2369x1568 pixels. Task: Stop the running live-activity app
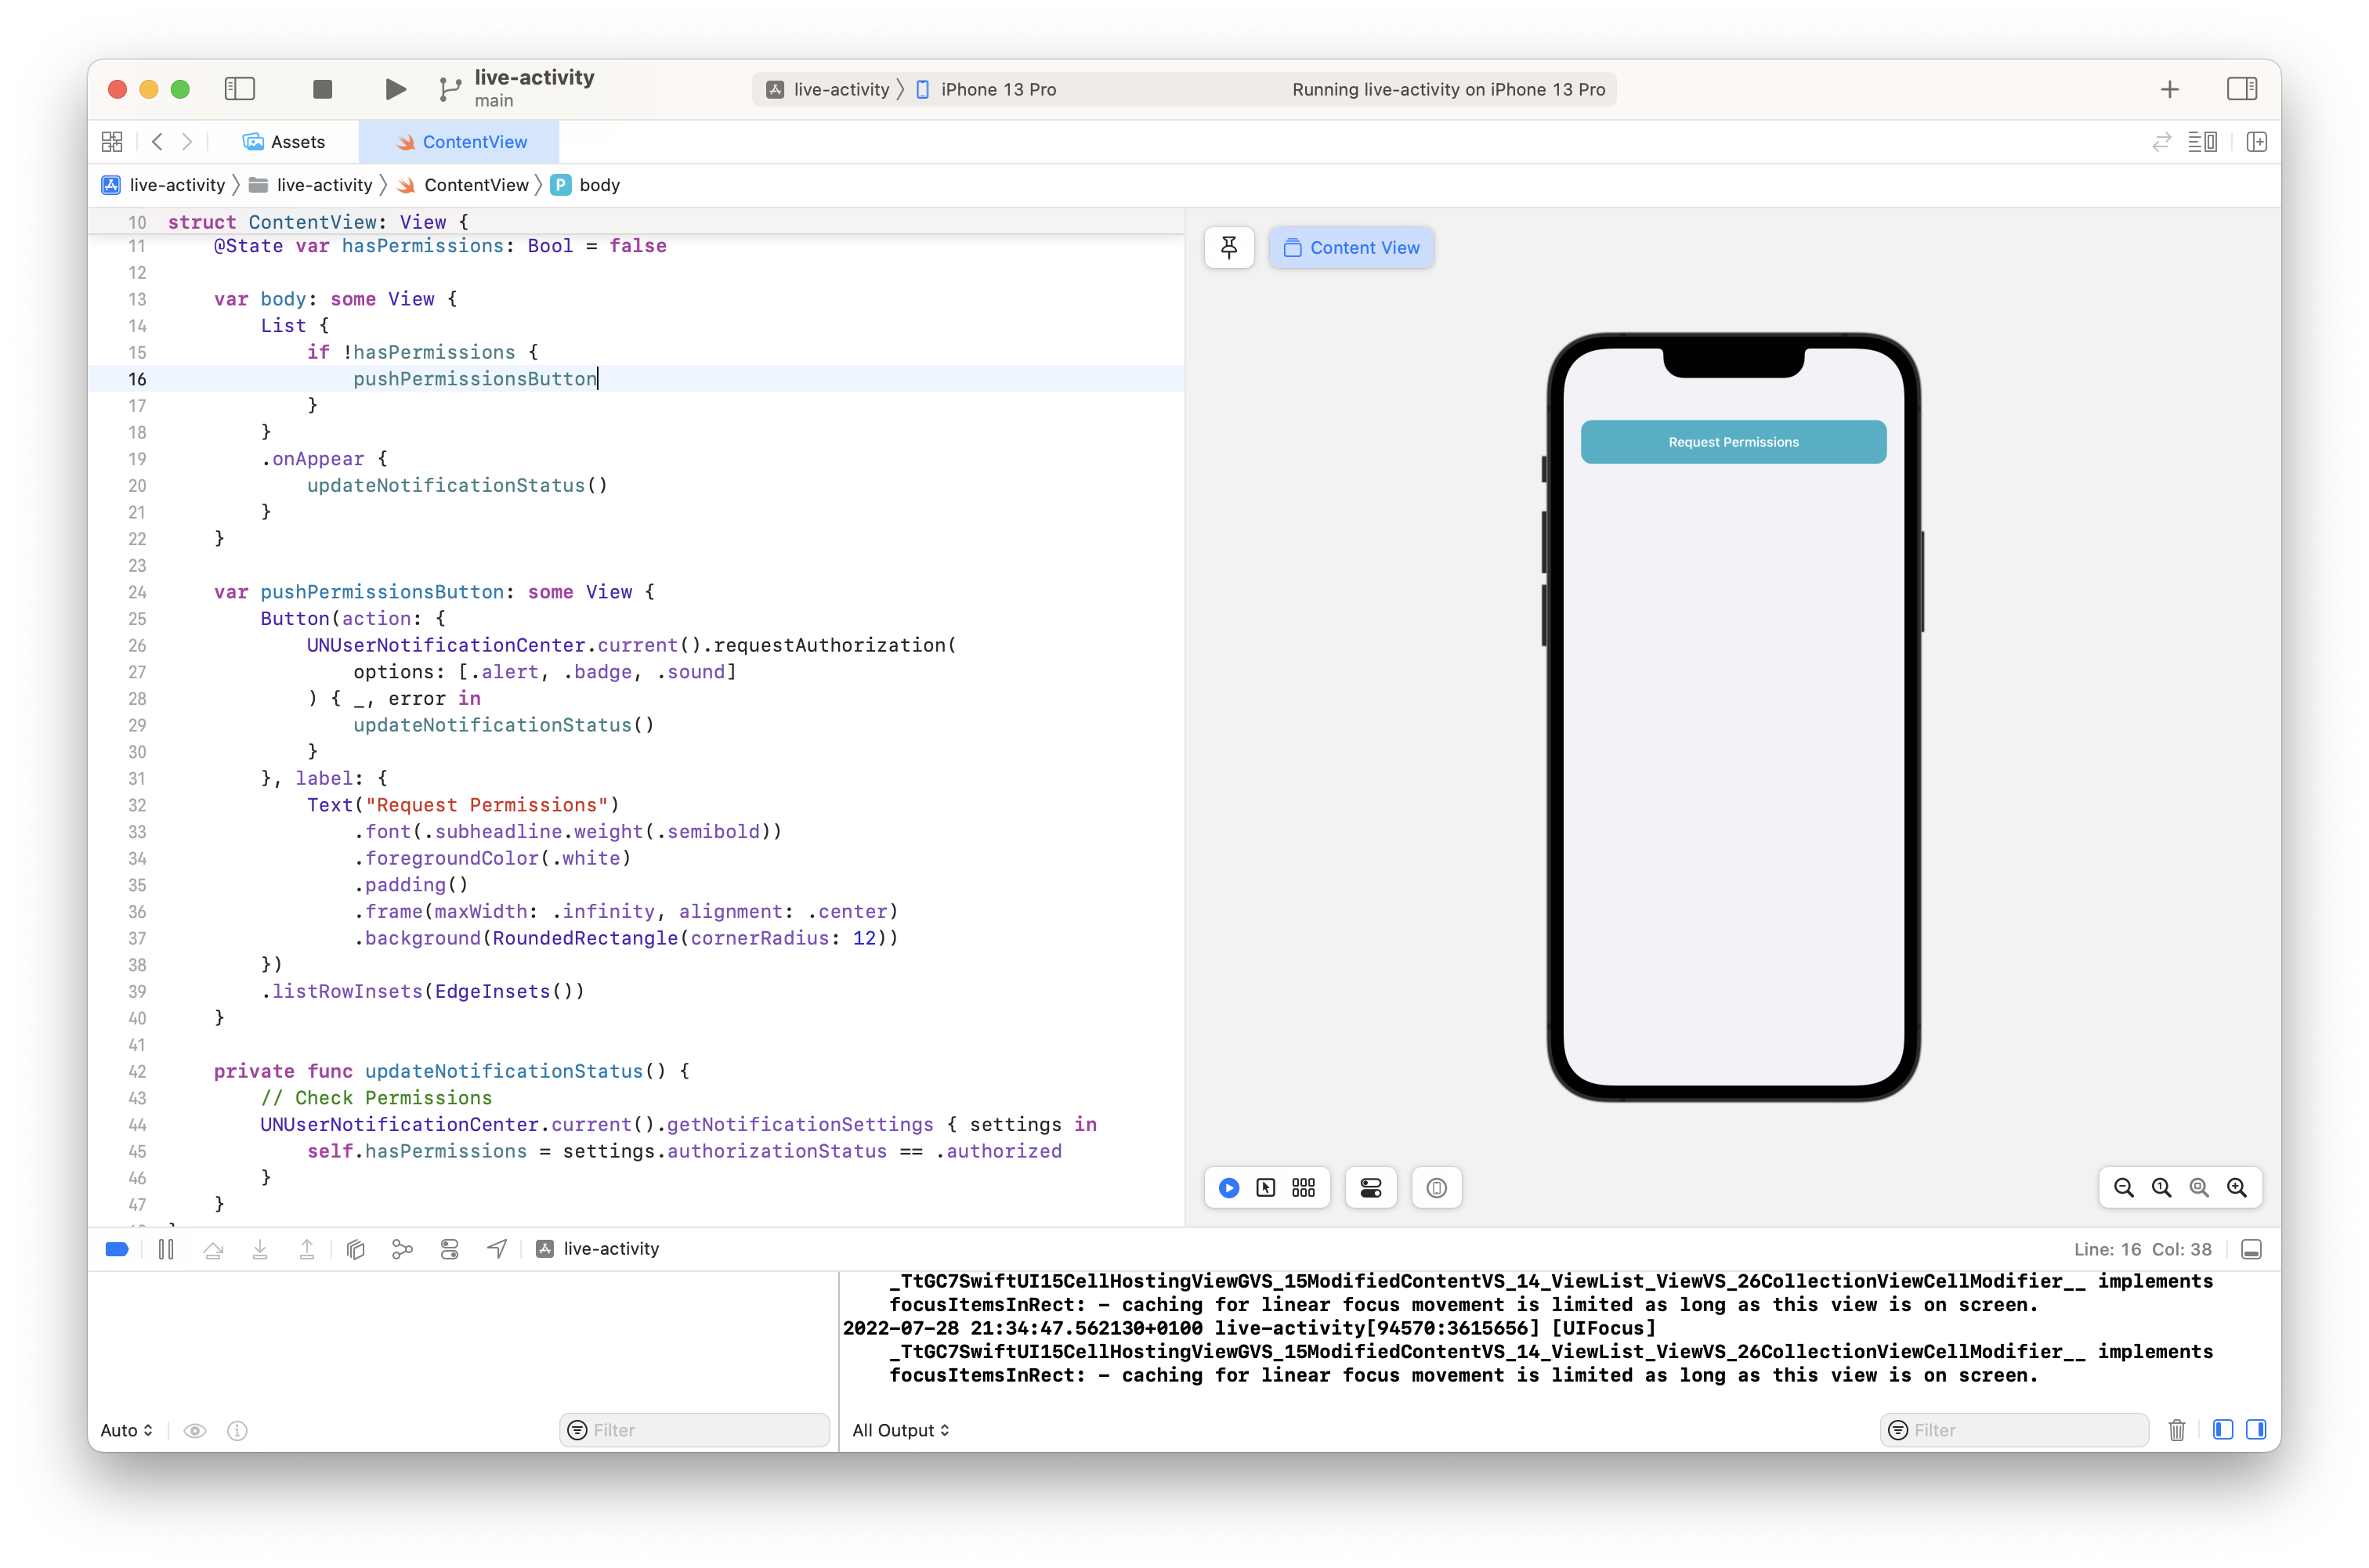pyautogui.click(x=322, y=90)
